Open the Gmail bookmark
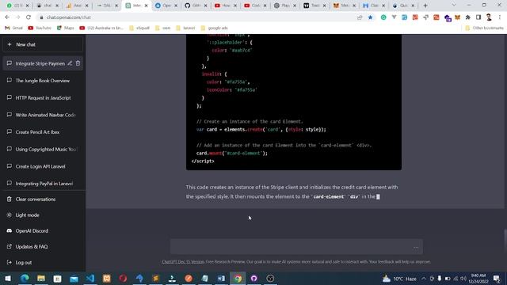Screen dimensions: 507x285 pos(13,28)
